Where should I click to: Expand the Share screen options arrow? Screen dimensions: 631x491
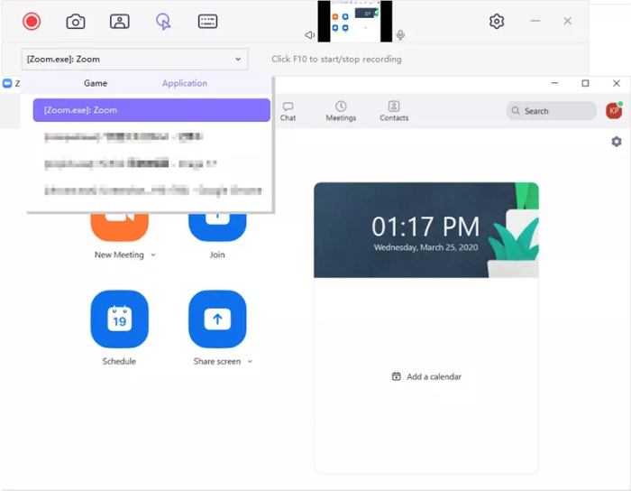point(250,362)
